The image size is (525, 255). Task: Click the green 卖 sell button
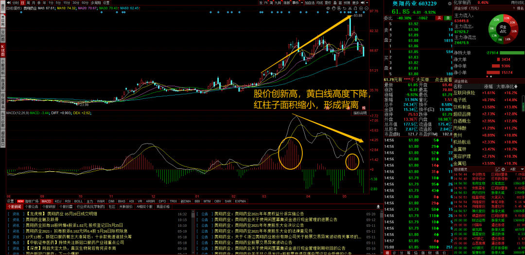[x=448, y=18]
